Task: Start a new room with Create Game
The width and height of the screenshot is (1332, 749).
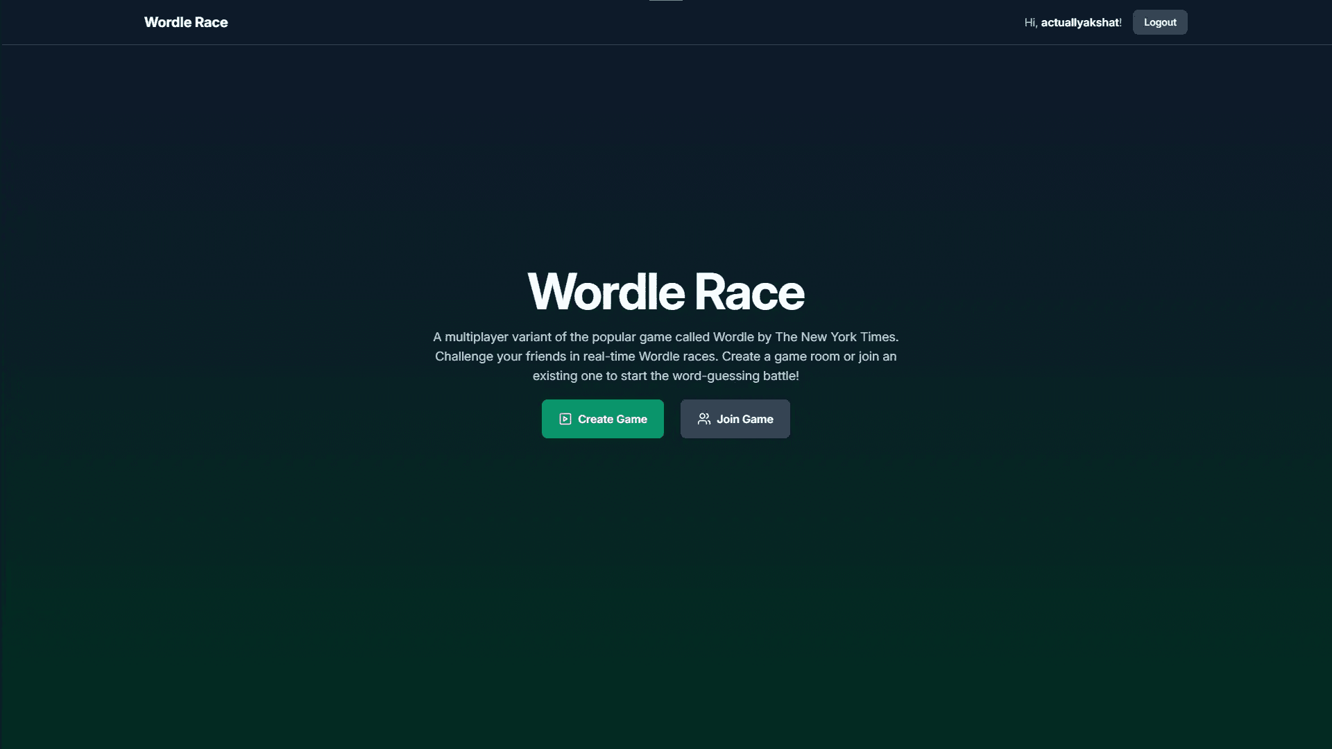Action: pyautogui.click(x=602, y=419)
